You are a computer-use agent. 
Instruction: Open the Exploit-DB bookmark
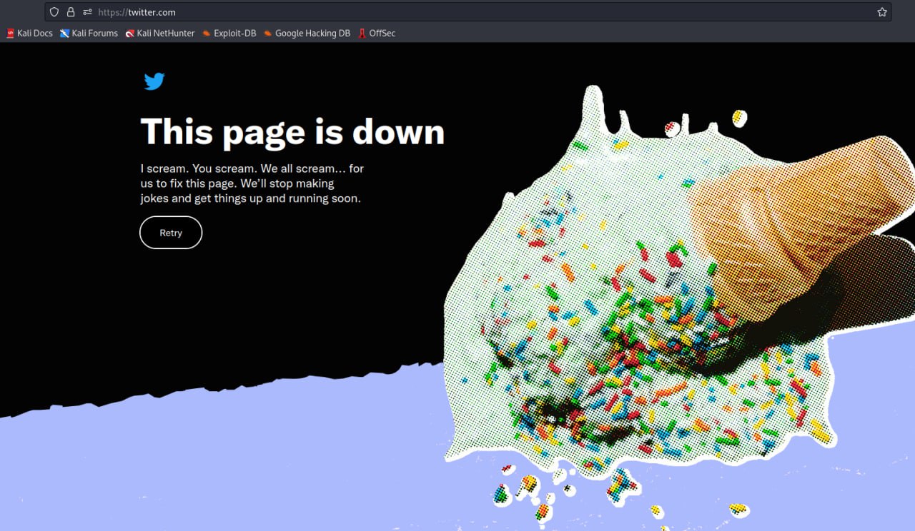coord(229,33)
